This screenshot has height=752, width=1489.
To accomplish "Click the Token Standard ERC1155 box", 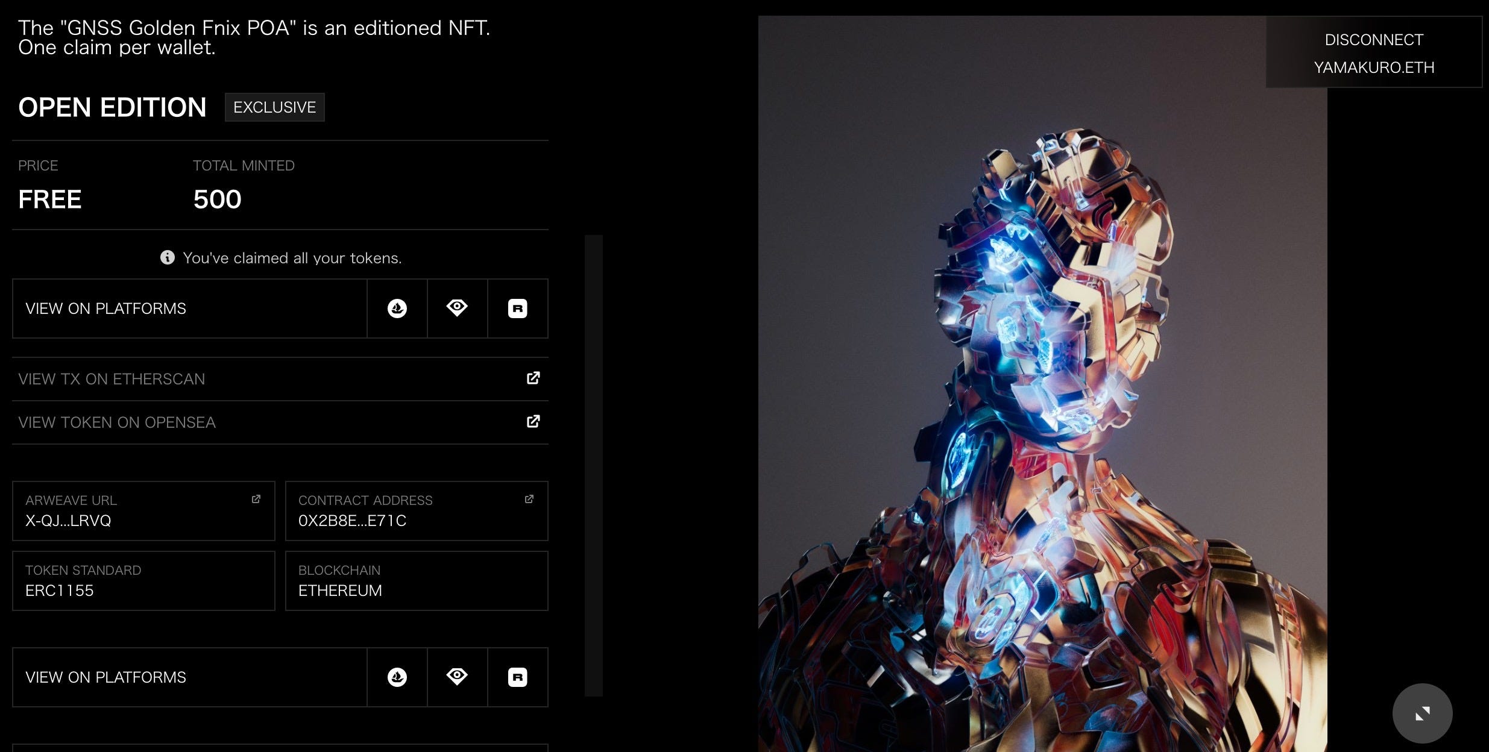I will click(143, 581).
